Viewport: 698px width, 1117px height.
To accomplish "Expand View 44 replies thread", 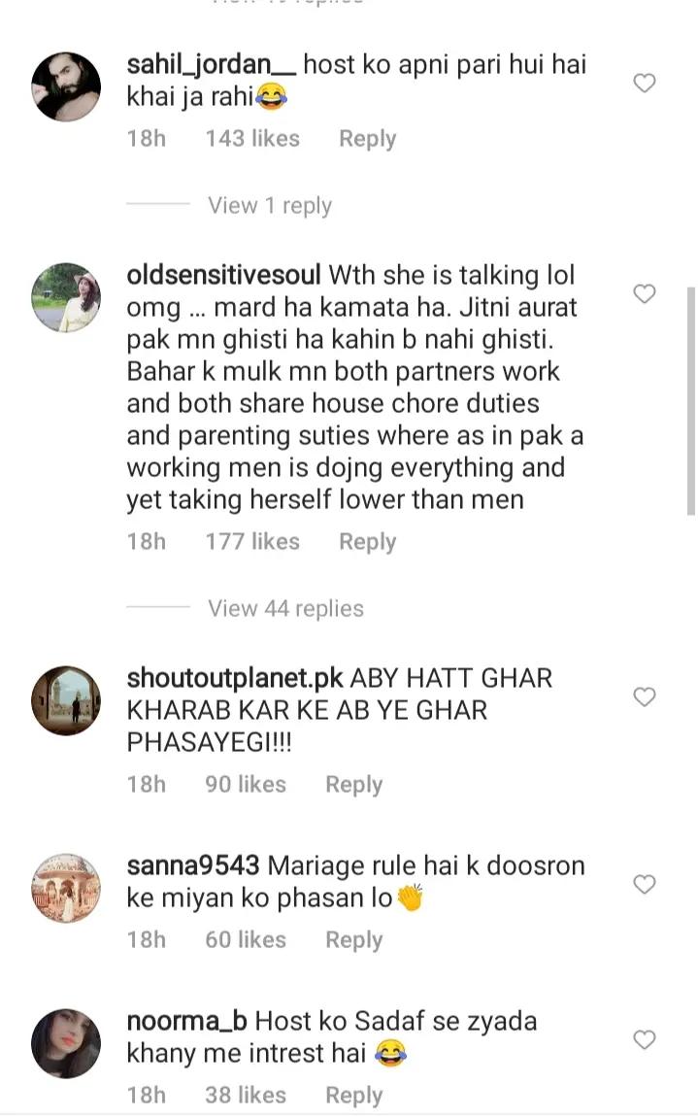I will 285,608.
